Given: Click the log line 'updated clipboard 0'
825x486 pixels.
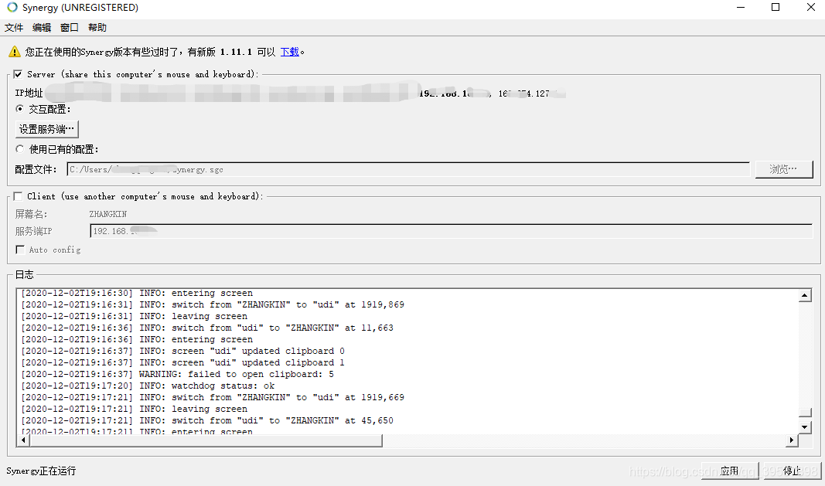Looking at the screenshot, I should pyautogui.click(x=183, y=352).
